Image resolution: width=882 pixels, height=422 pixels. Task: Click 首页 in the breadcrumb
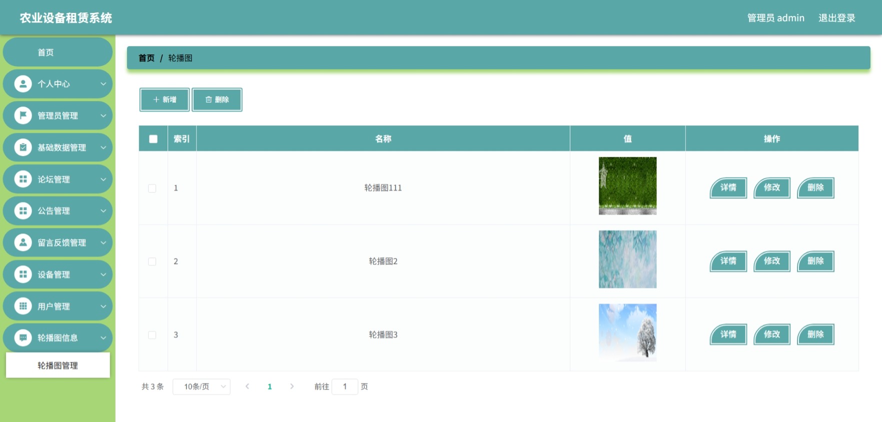click(x=147, y=58)
